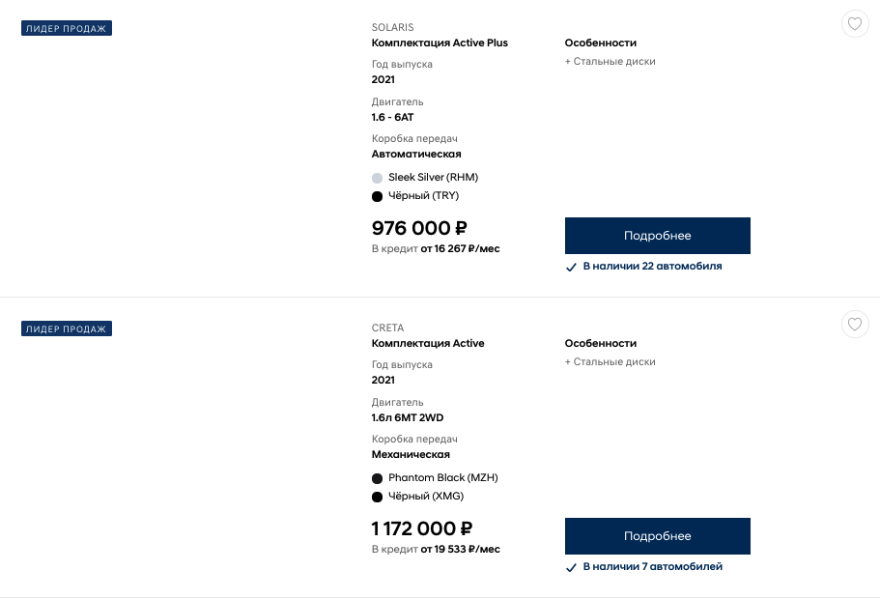
Task: Add Solaris Active Plus to favorites heart
Action: (x=855, y=24)
